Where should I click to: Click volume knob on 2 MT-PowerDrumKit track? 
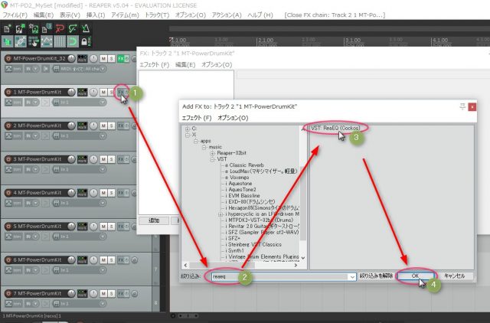tap(71, 126)
